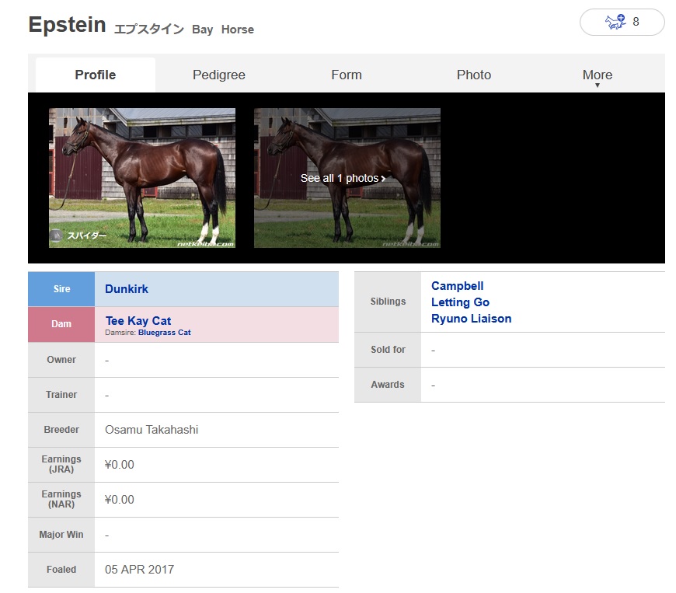Click See all 1 photos link
676x593 pixels.
pos(343,178)
